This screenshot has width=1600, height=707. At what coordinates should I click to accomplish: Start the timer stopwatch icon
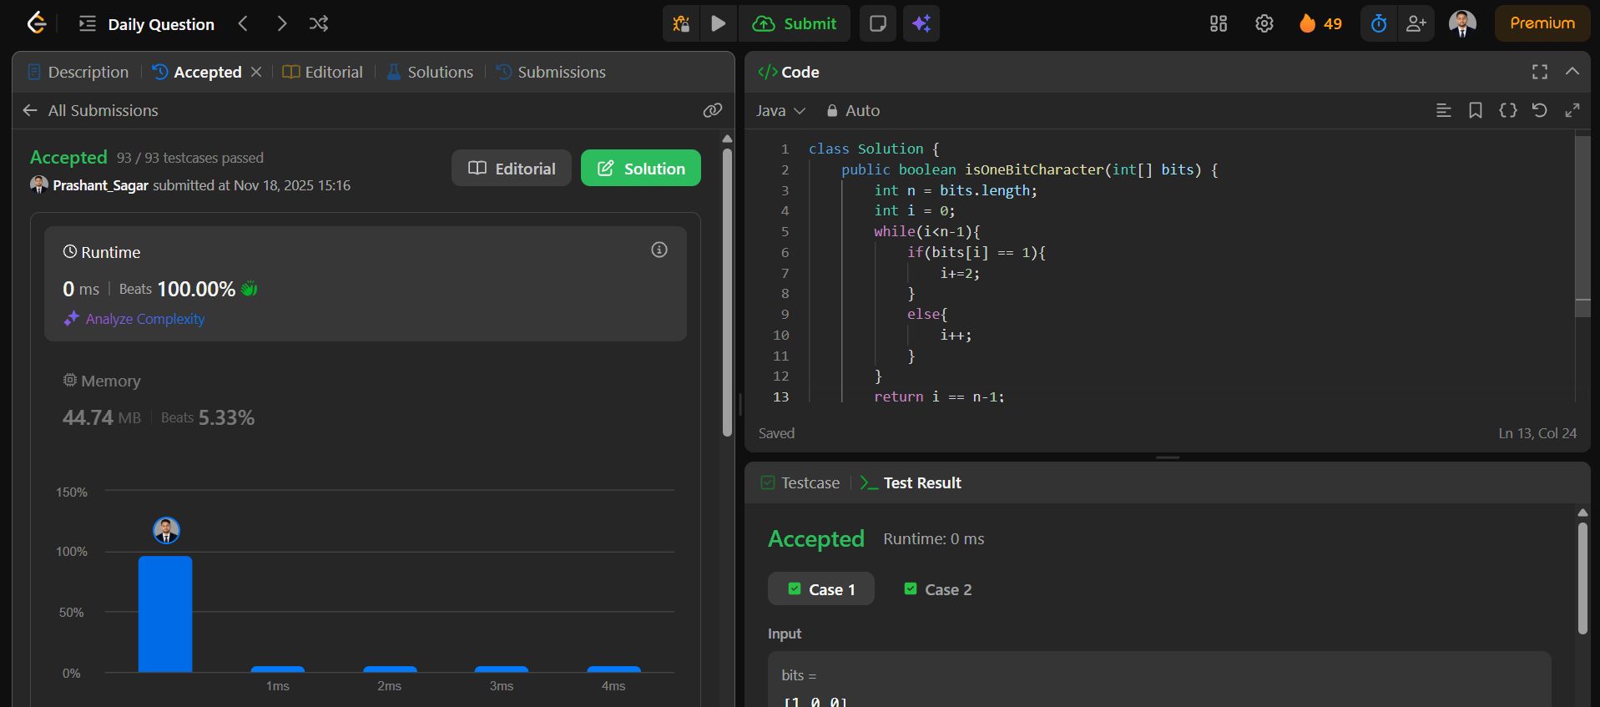click(1379, 23)
